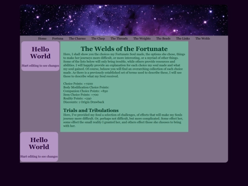The height and width of the screenshot is (186, 248).
Task: Click 'The Welds of the Fortunate' heading
Action: (124, 49)
